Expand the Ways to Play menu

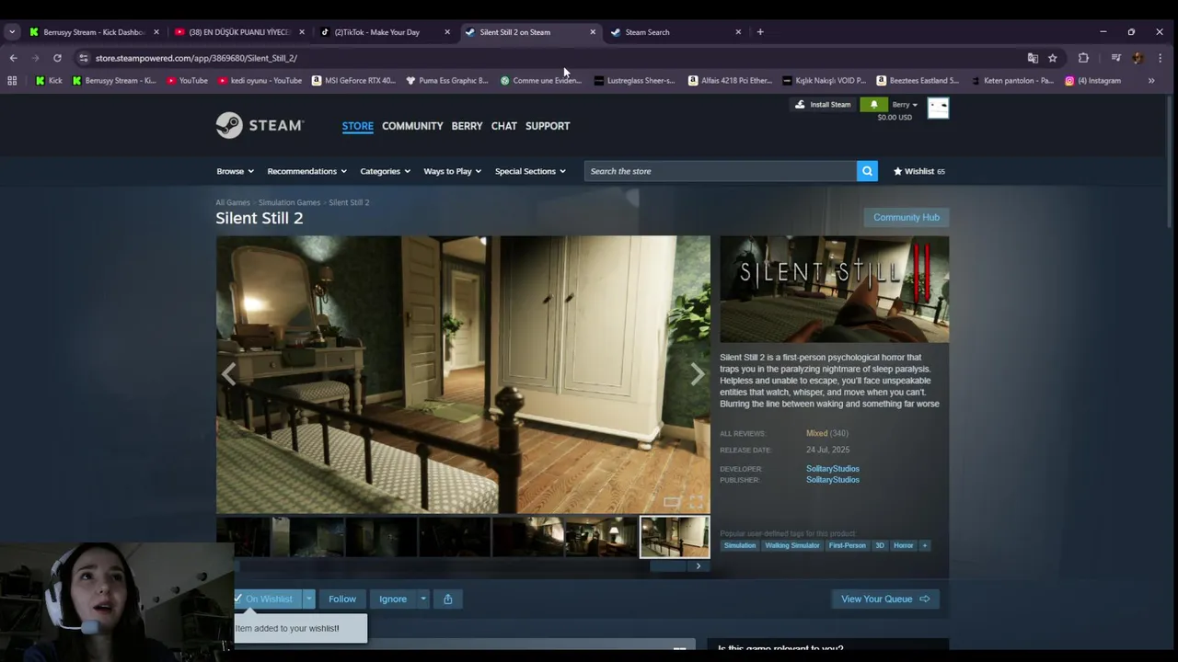point(453,171)
